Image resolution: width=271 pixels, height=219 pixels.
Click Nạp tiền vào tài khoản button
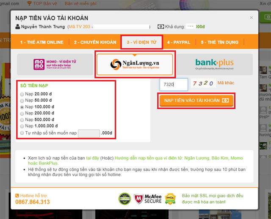pyautogui.click(x=196, y=100)
